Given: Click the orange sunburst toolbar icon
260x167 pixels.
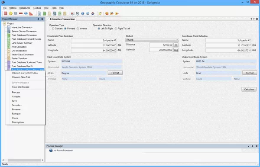Looking at the screenshot, I should coord(107,13).
